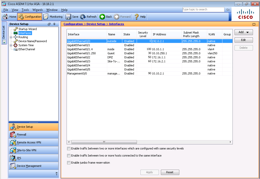
Task: Open the Tools menu
Action: click(25, 10)
